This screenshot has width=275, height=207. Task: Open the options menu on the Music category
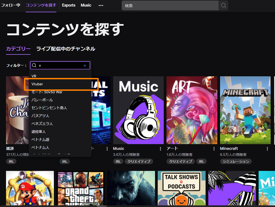[x=160, y=148]
